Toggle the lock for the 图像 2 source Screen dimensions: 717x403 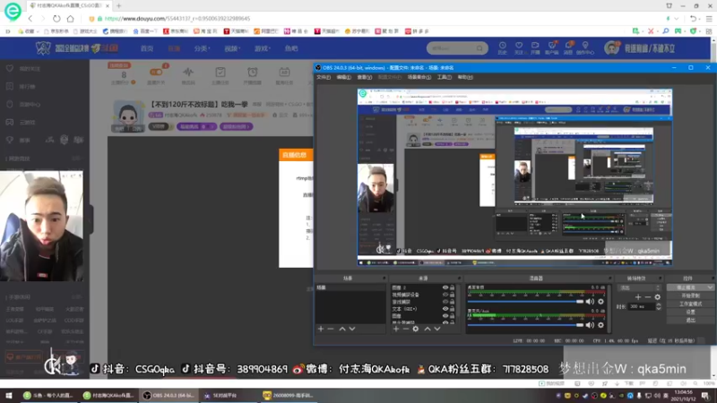click(x=453, y=287)
